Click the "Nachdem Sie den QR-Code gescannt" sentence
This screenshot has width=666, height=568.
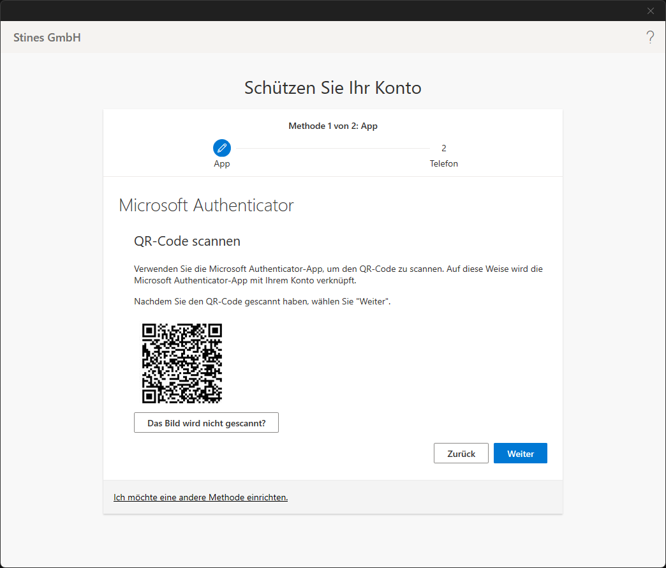[x=262, y=301]
